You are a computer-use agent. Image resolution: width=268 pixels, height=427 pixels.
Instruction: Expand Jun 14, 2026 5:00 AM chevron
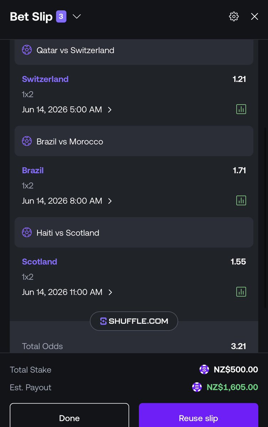click(110, 110)
